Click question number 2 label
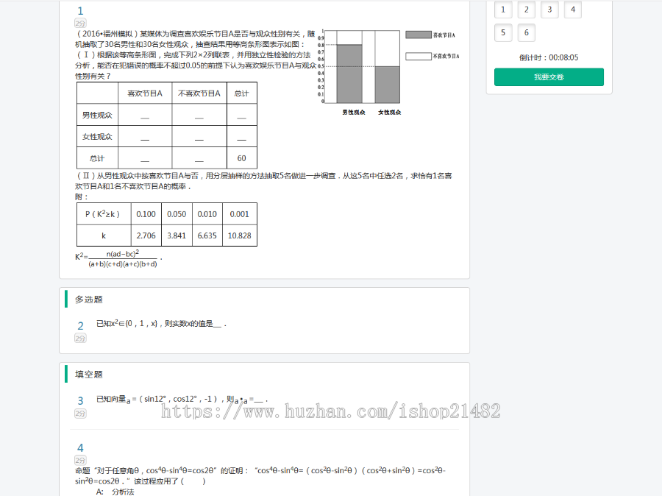Screen dimensions: 662x496 pyautogui.click(x=81, y=326)
